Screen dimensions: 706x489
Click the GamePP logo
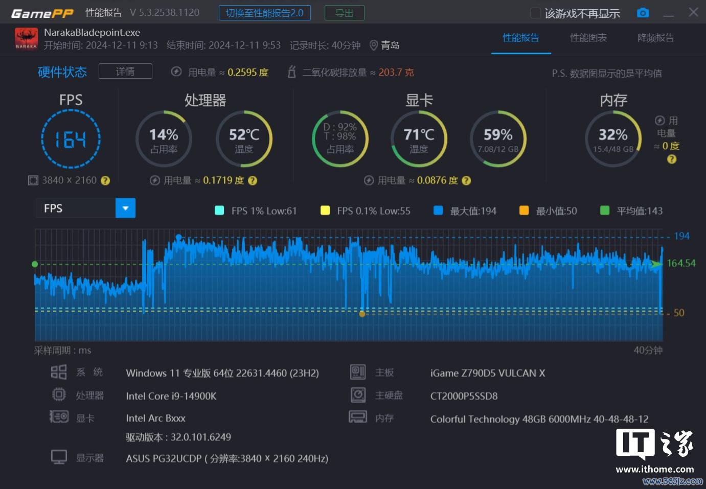[42, 13]
